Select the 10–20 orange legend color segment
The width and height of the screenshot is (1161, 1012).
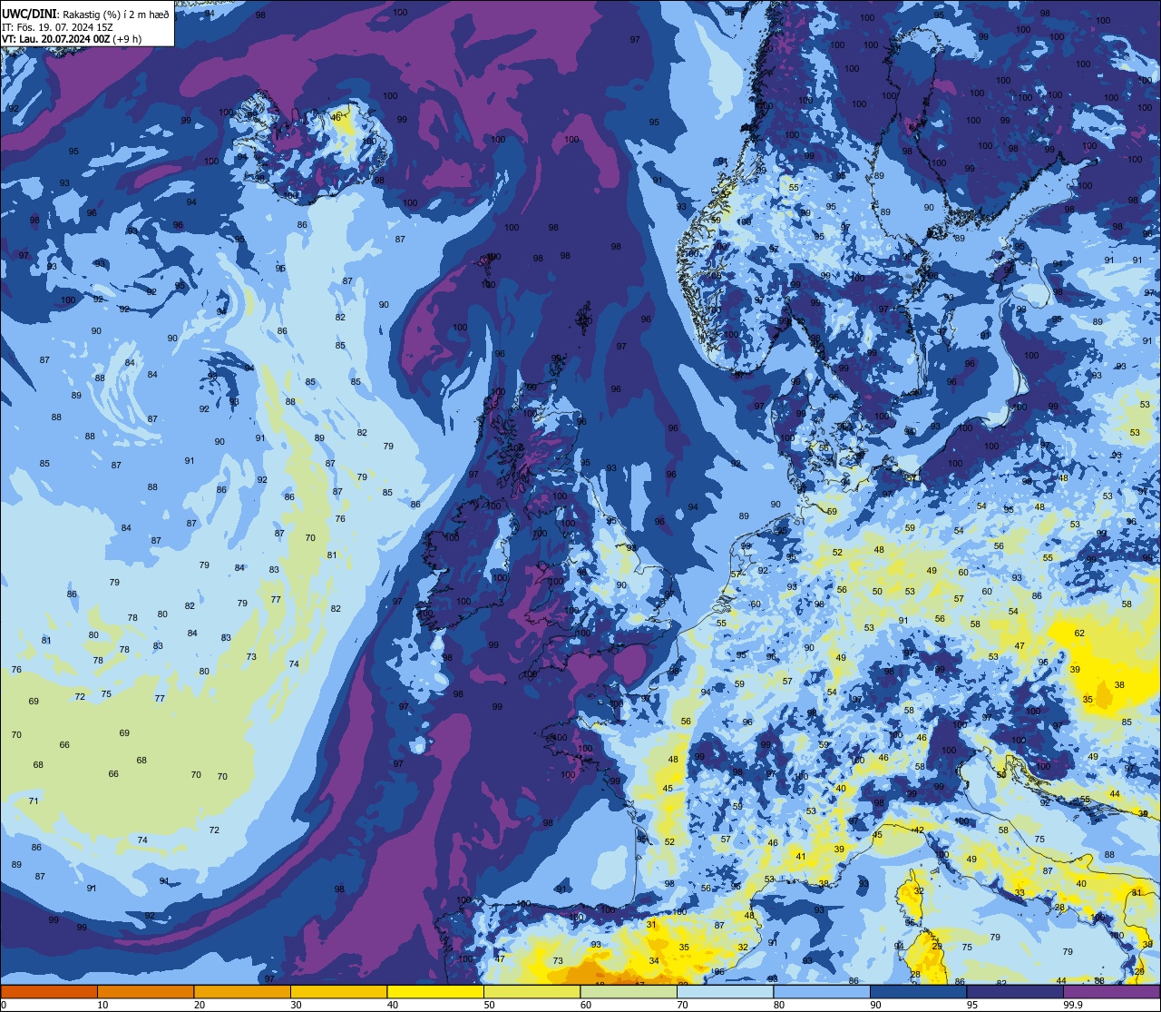(x=145, y=992)
